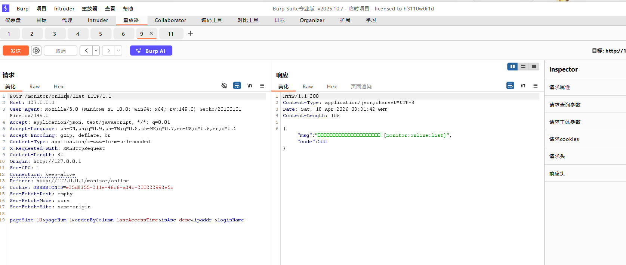The image size is (626, 265).
Task: Click the pageSize request body line
Action: (129, 220)
